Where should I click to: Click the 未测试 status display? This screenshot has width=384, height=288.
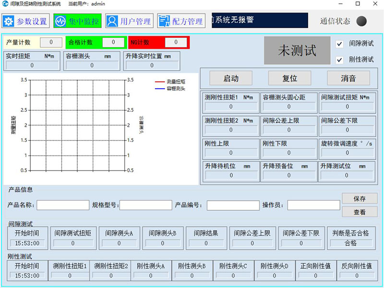(297, 51)
